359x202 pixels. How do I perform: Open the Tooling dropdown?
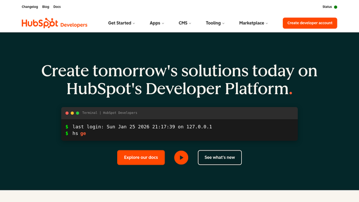pos(215,23)
